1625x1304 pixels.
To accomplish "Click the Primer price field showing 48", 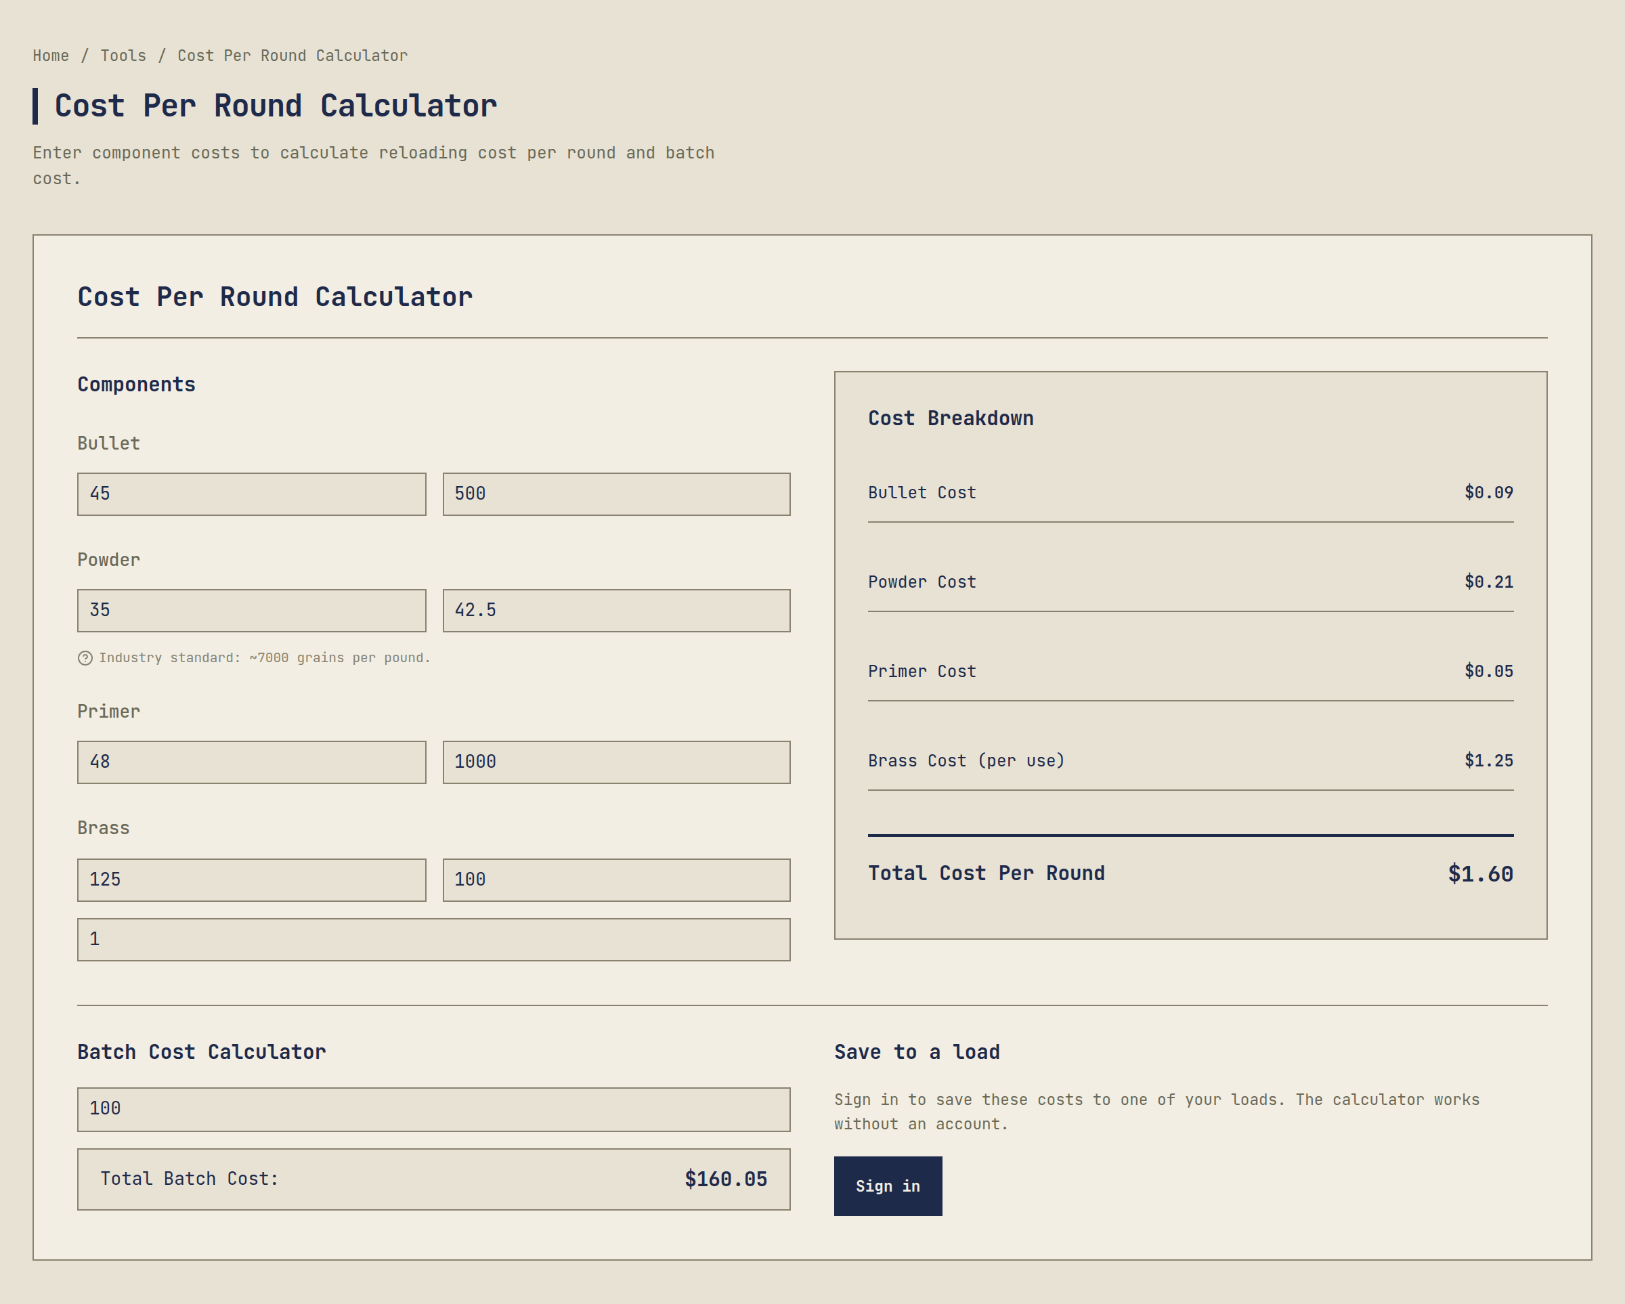I will pos(252,762).
